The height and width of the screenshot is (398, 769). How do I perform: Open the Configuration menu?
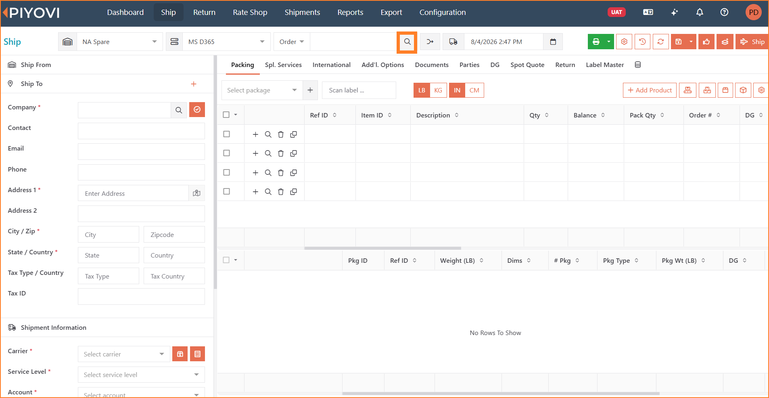click(443, 13)
